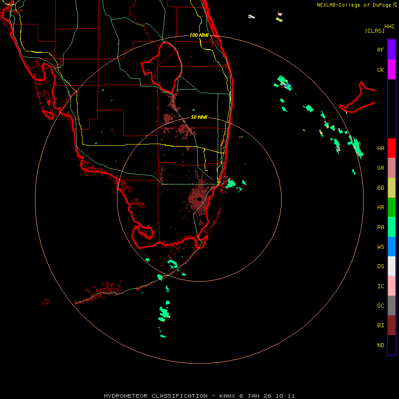
Task: Click the "RA" legend label
Action: 380,227
